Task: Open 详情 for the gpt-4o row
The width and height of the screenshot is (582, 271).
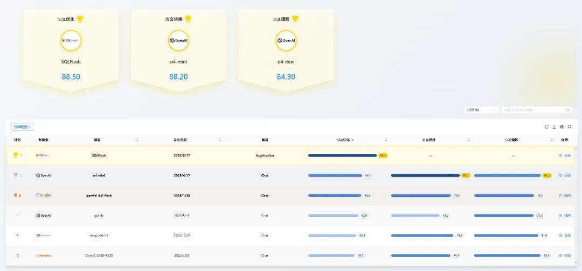Action: [565, 216]
